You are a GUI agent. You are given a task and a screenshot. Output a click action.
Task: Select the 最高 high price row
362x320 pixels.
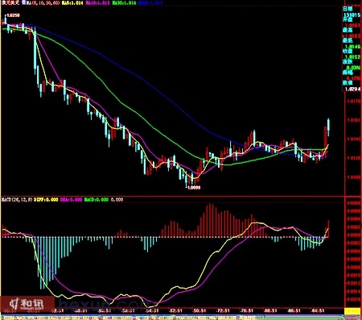pos(352,33)
